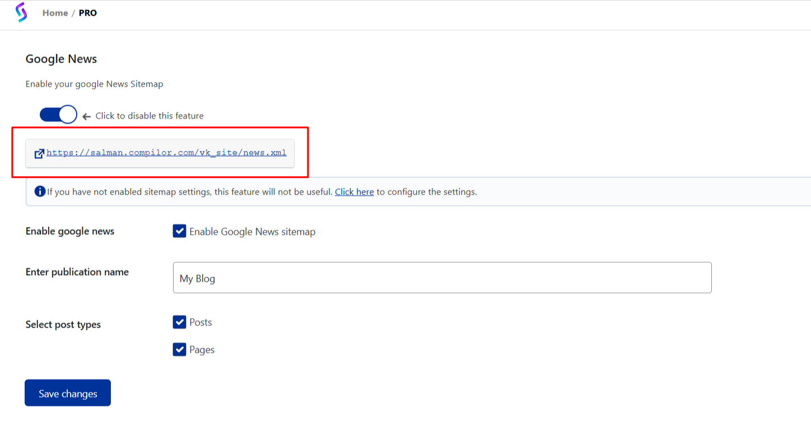Click the site logo icon
The width and height of the screenshot is (811, 421).
click(21, 12)
